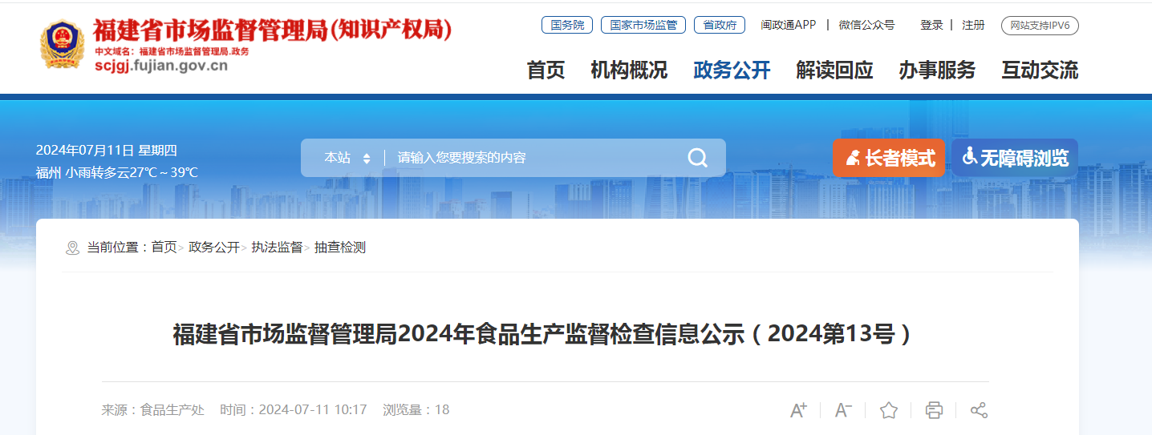The width and height of the screenshot is (1152, 435).
Task: Navigate to 抽查检测 breadcrumb link
Action: [340, 248]
